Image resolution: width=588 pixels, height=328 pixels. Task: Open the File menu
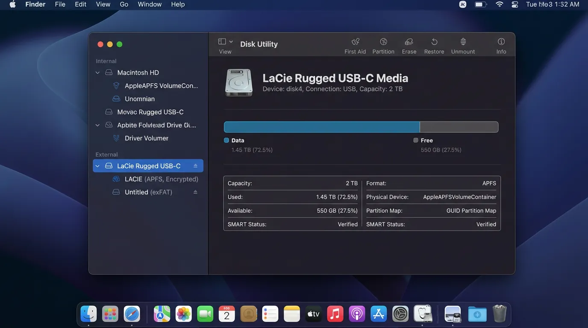[60, 4]
